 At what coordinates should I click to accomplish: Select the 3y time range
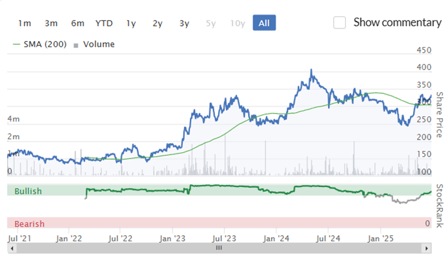point(184,23)
